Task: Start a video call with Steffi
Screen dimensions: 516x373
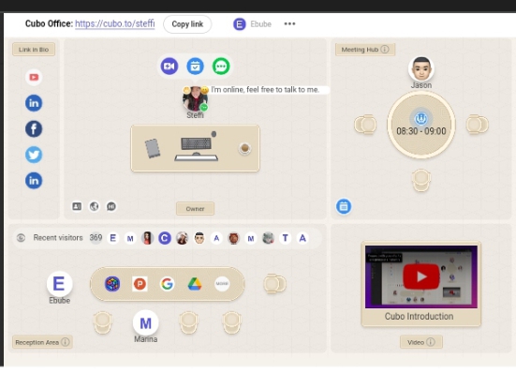Action: tap(170, 67)
